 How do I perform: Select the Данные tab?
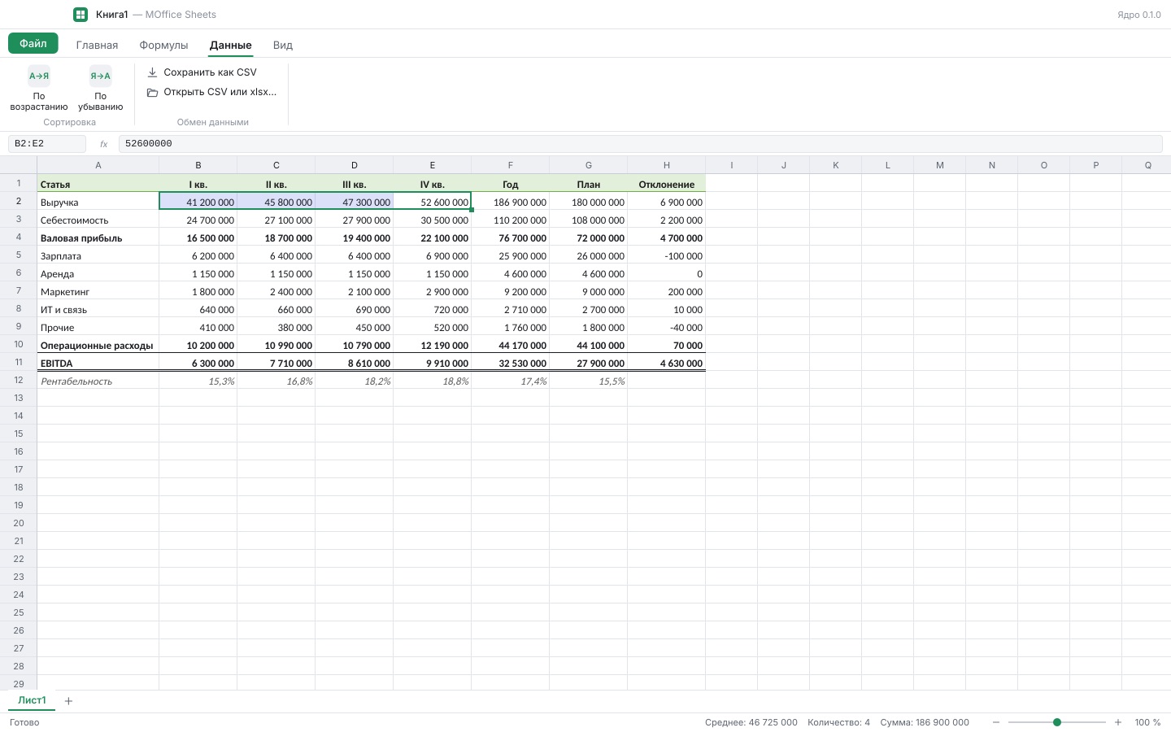230,45
